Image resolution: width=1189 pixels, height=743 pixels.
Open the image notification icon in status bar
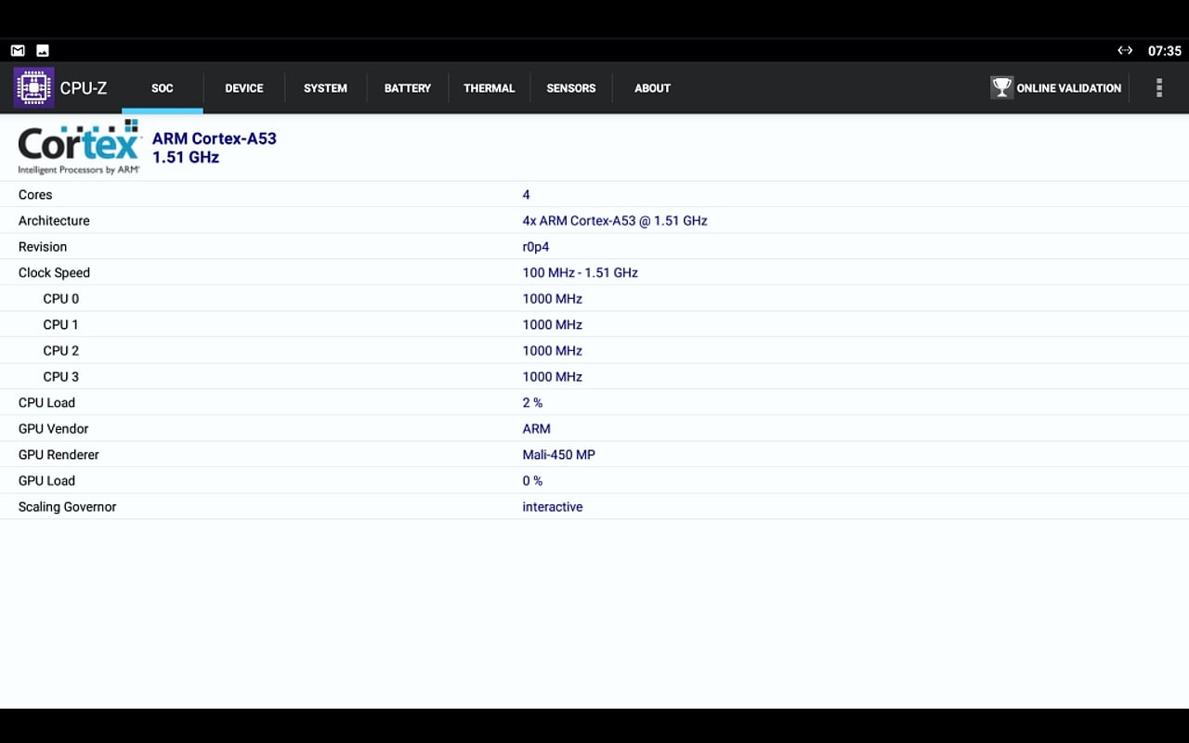pos(43,50)
